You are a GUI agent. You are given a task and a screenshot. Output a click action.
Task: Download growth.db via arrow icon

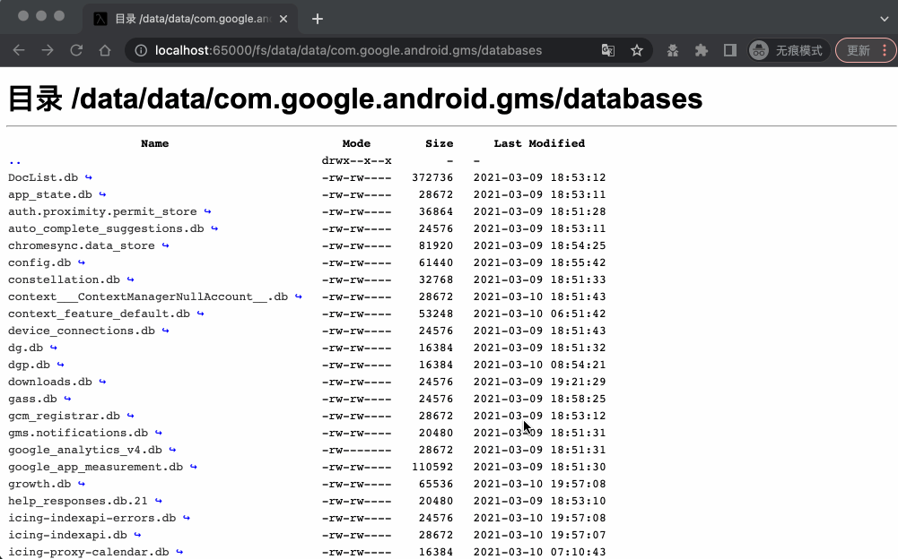[82, 484]
